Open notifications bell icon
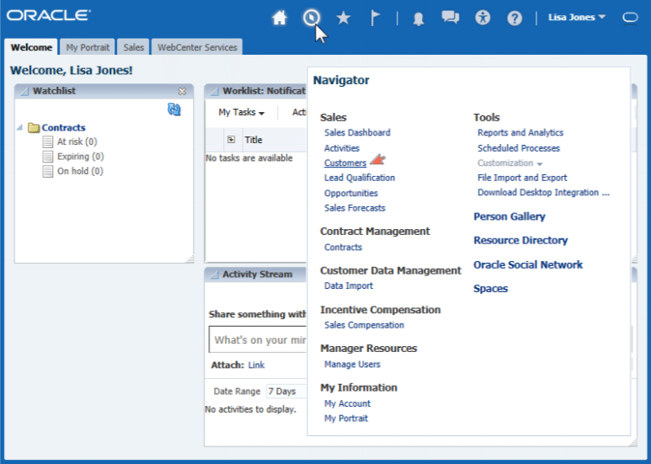Screen dimensions: 651x464 (419, 19)
